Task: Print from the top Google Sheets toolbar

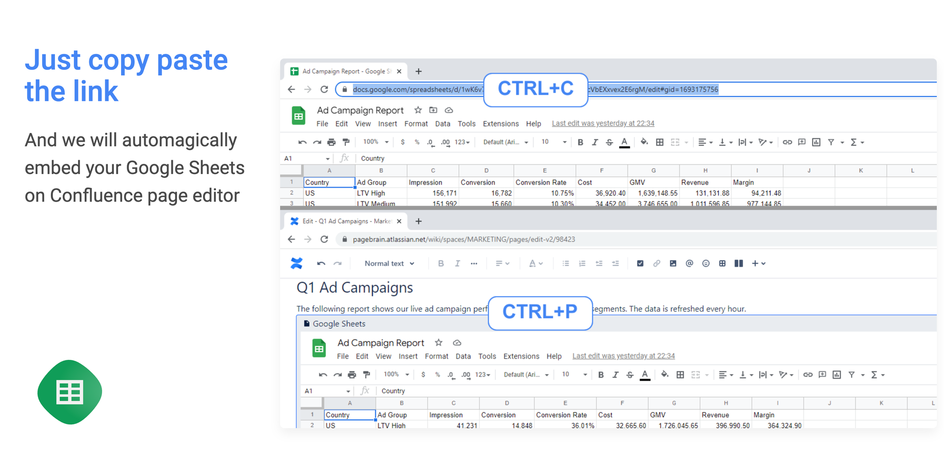Action: [x=331, y=142]
